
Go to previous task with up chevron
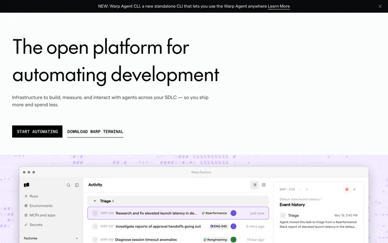299,190
